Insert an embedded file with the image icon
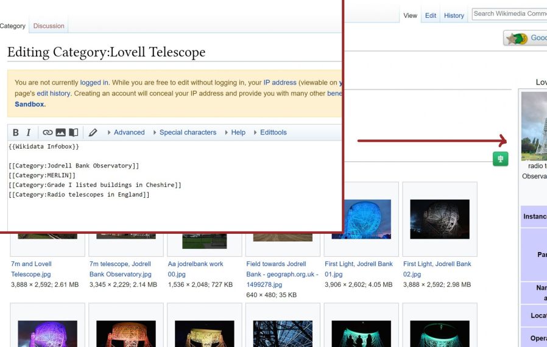 pos(61,133)
